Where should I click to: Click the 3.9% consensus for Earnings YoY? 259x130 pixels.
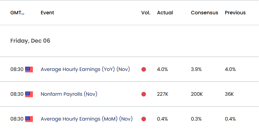point(196,69)
